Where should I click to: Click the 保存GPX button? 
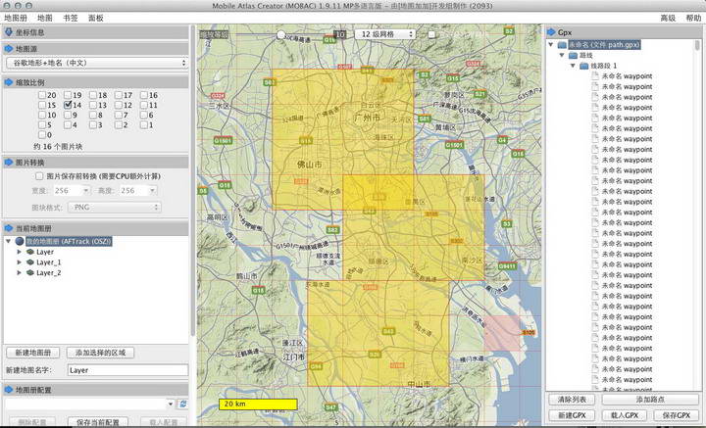[677, 415]
